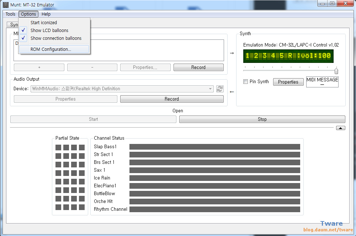Click the Sax 1 channel label
Viewport: 356px width, 236px height.
[x=100, y=170]
